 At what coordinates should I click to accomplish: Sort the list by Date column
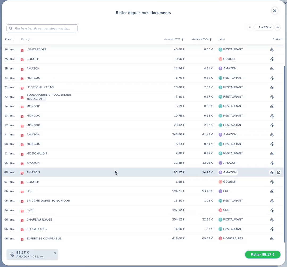pos(9,39)
